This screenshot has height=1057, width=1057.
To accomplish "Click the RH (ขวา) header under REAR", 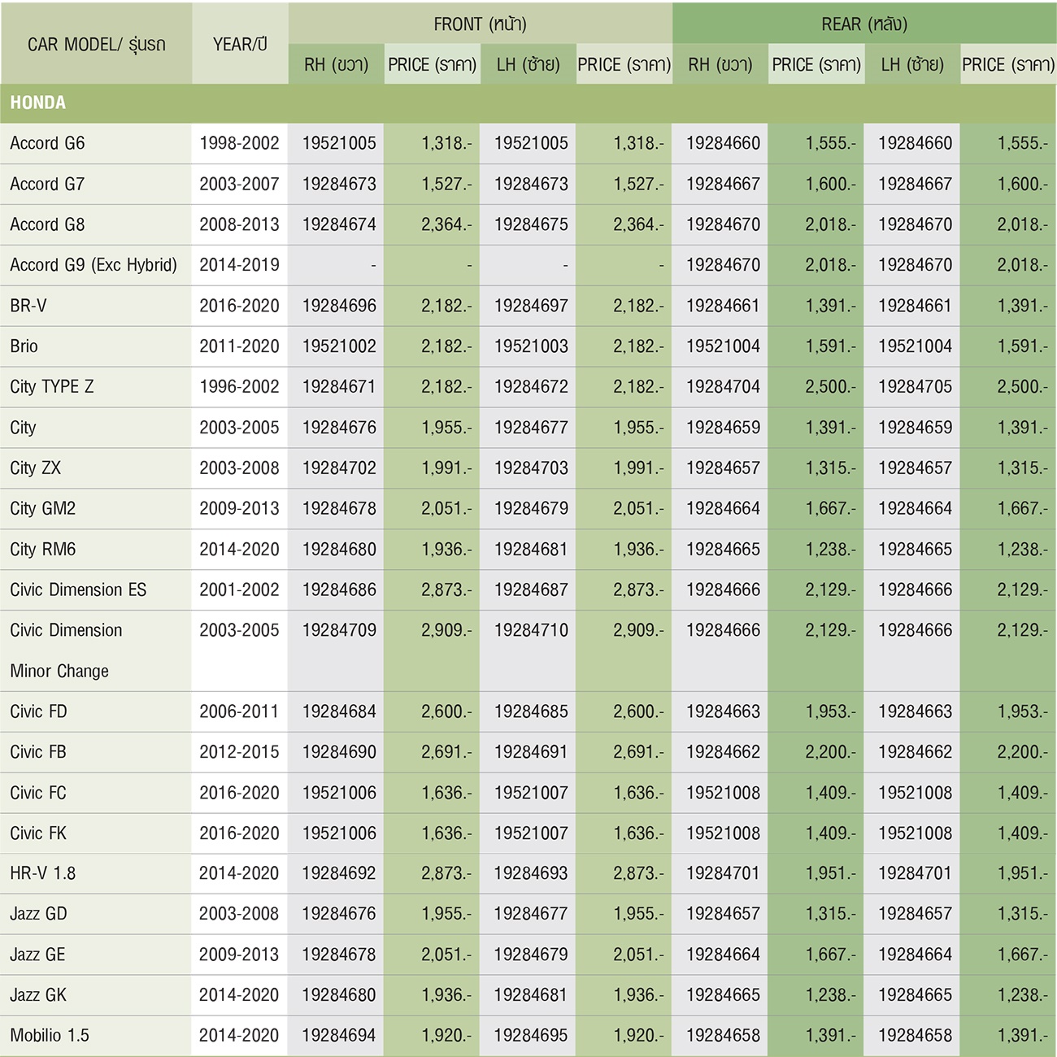I will [720, 64].
